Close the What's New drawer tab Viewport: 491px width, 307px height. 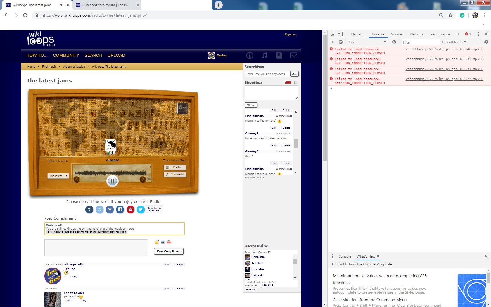[x=378, y=256]
